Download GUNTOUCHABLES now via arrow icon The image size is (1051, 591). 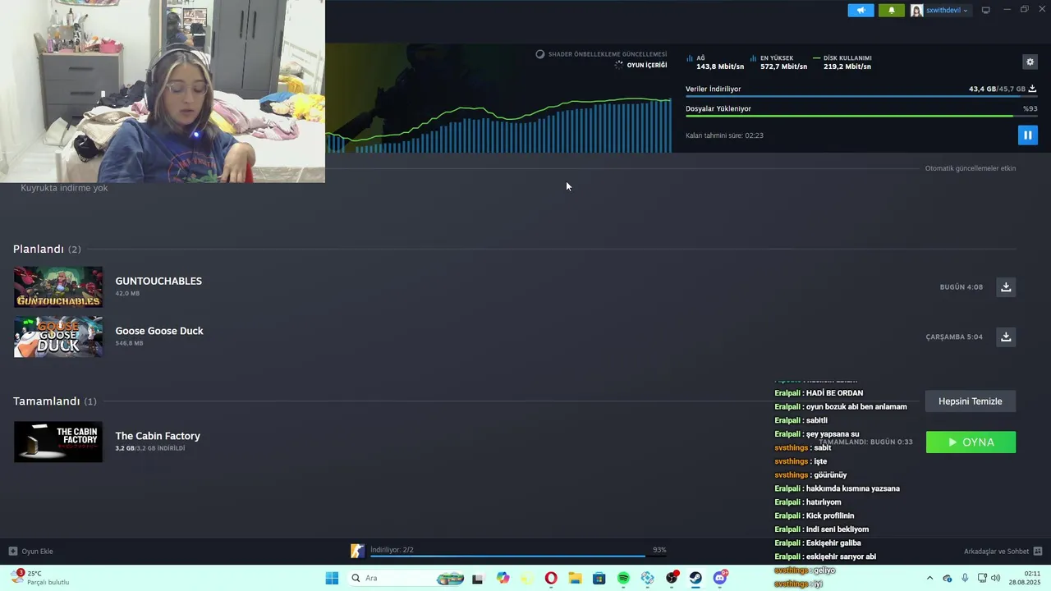coord(1006,286)
